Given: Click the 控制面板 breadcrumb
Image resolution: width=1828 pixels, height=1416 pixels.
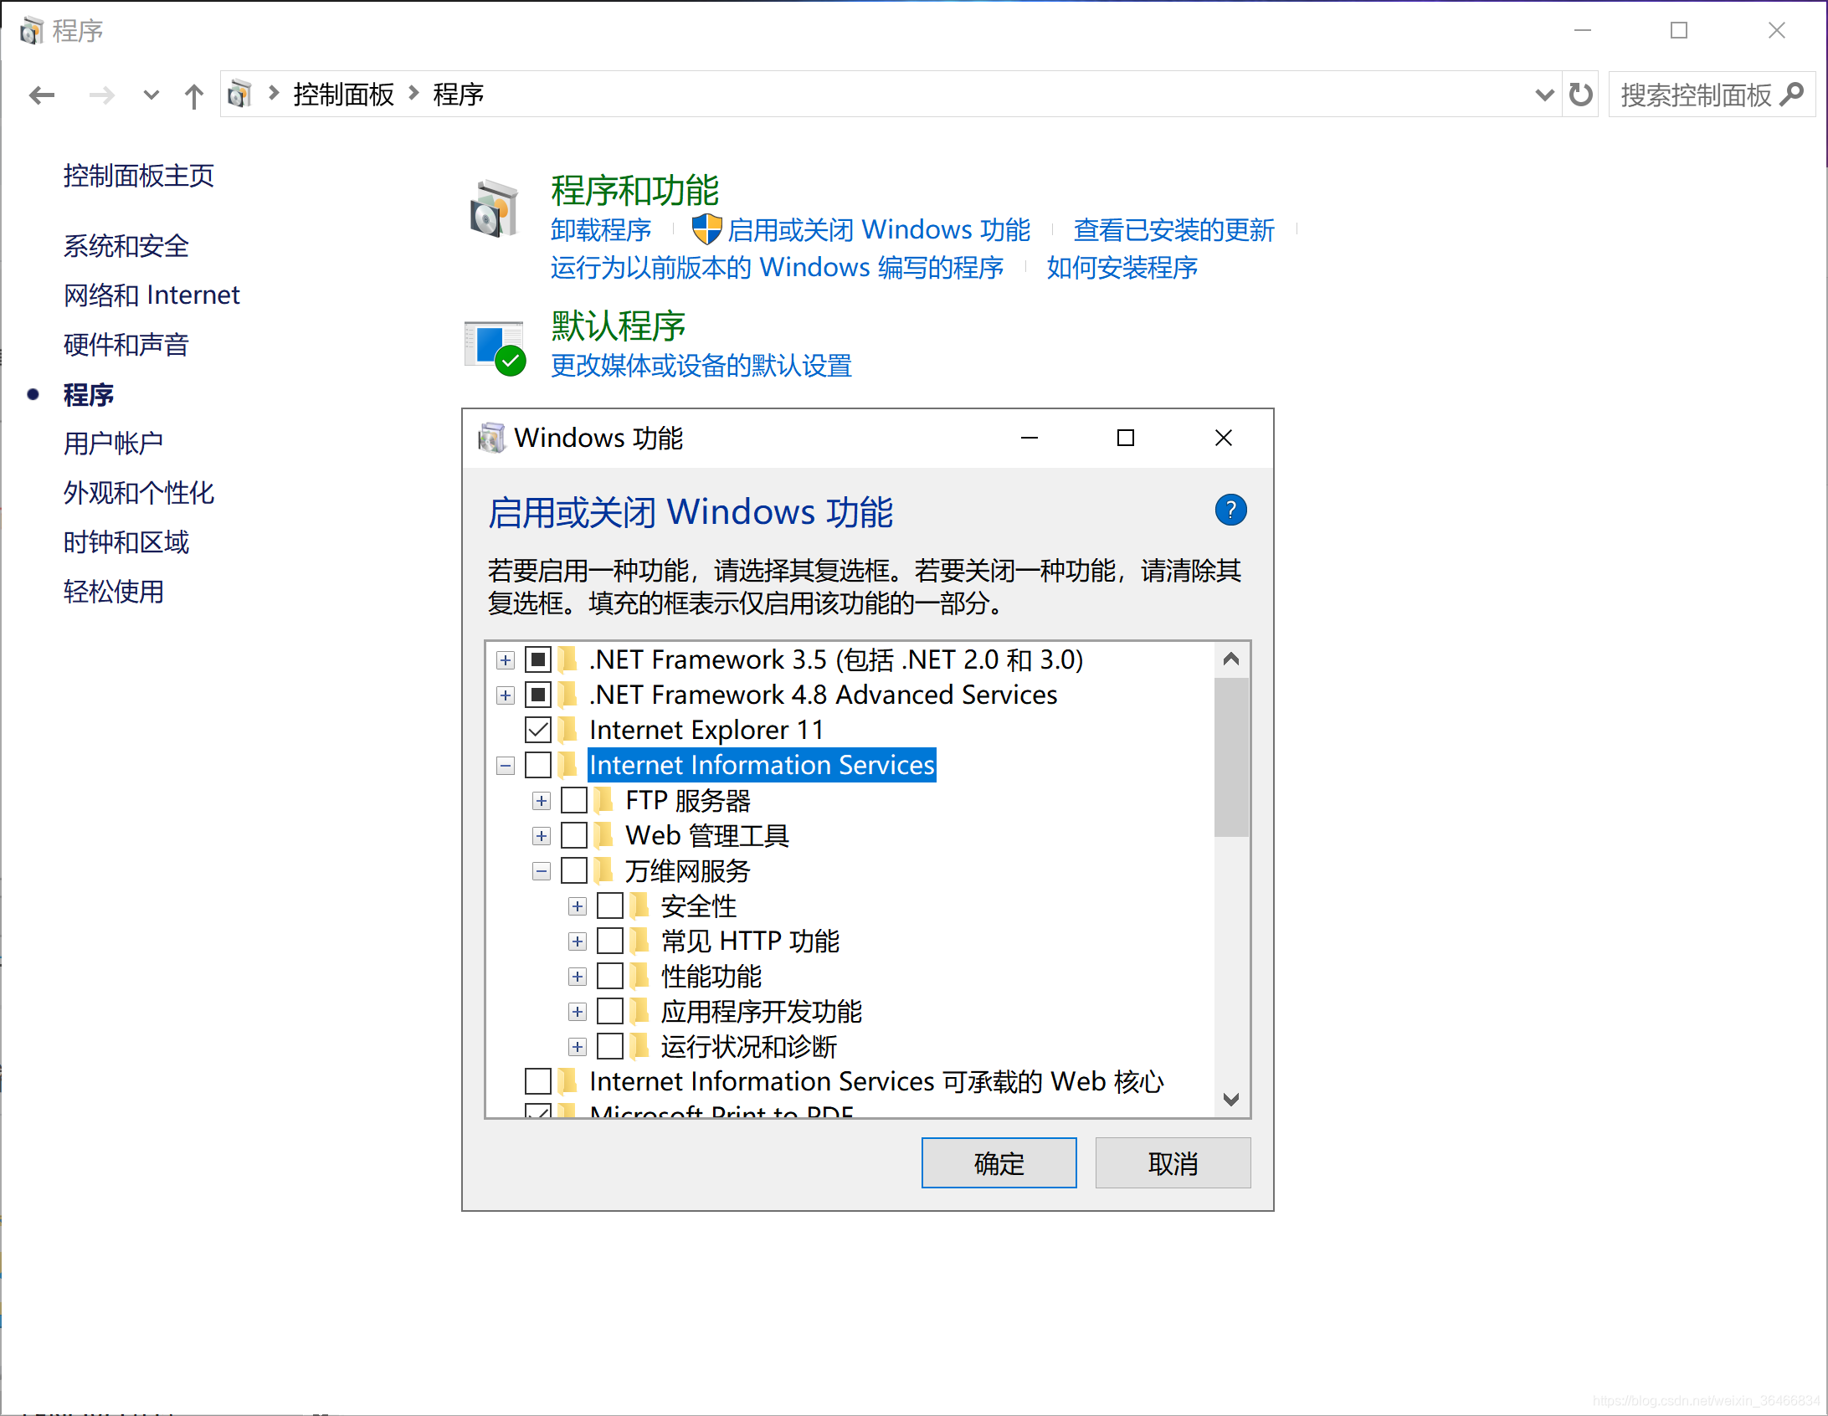Looking at the screenshot, I should click(x=343, y=95).
